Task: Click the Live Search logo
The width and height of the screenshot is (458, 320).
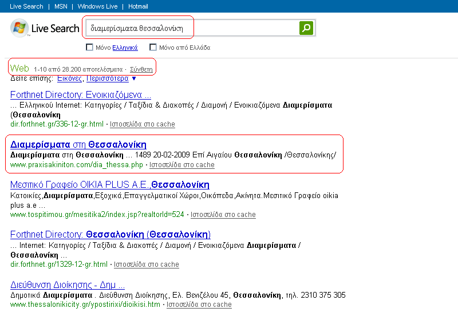Action: coord(45,28)
